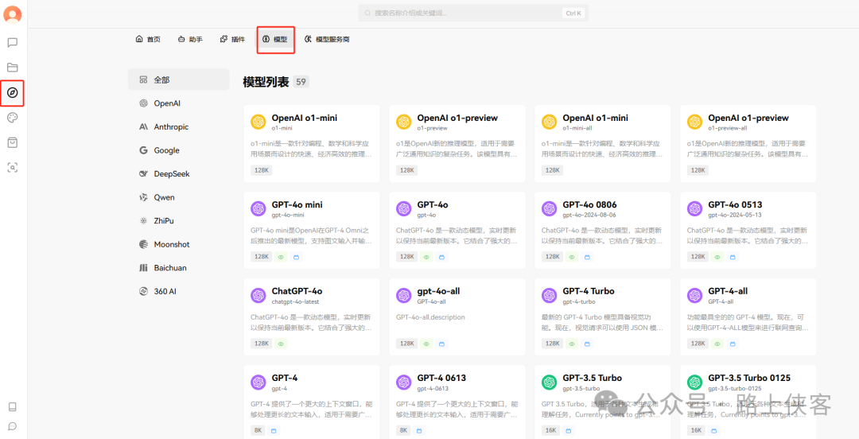Open the OpenAI o1-preview card with id o1-preview
The image size is (859, 439).
coord(457,144)
